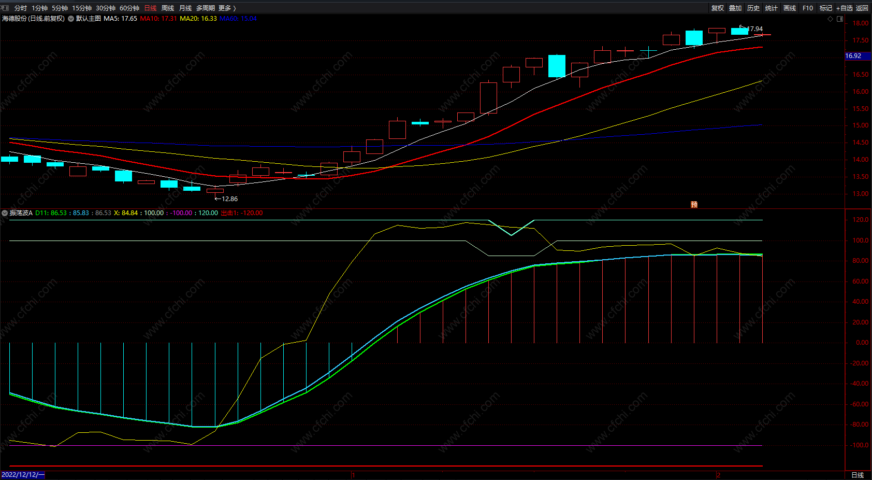Toggle the side panel layout icon
The image size is (872, 480).
pyautogui.click(x=840, y=19)
